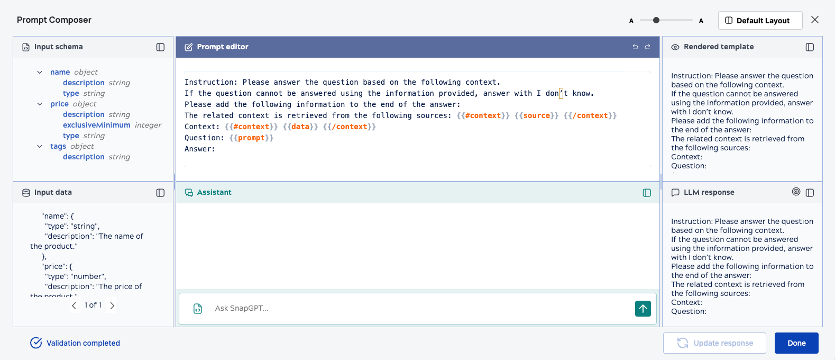Click undo icon in Prompt editor header
835x360 pixels.
[635, 47]
